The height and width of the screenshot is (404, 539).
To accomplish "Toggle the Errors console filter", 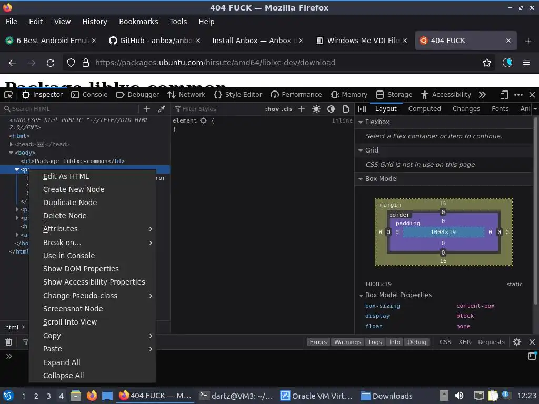I will tap(318, 342).
